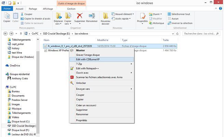Viewport: 224px width, 137px height.
Task: Refresh the folder view
Action: click(x=177, y=34)
